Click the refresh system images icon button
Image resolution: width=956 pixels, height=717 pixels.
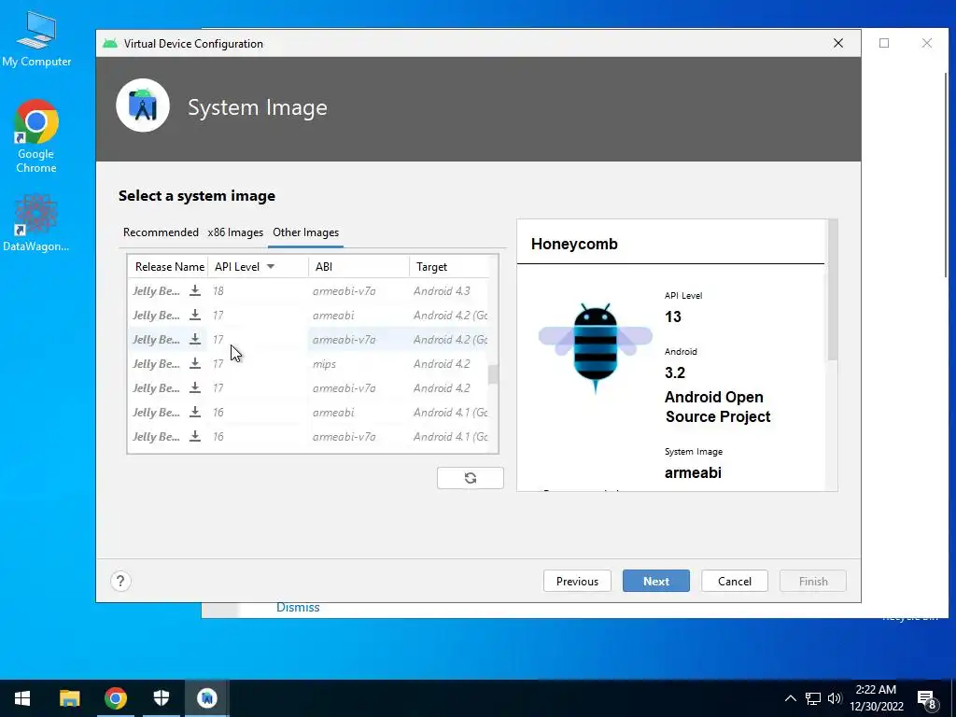coord(471,478)
